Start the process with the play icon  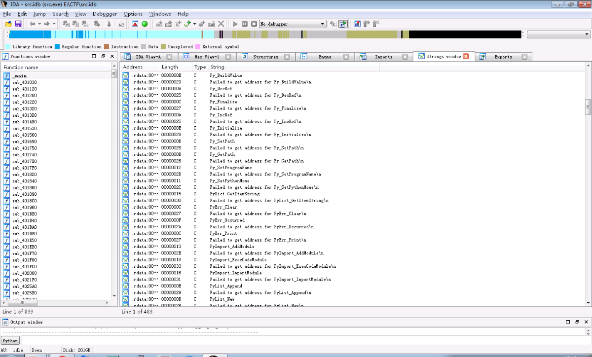tap(235, 24)
